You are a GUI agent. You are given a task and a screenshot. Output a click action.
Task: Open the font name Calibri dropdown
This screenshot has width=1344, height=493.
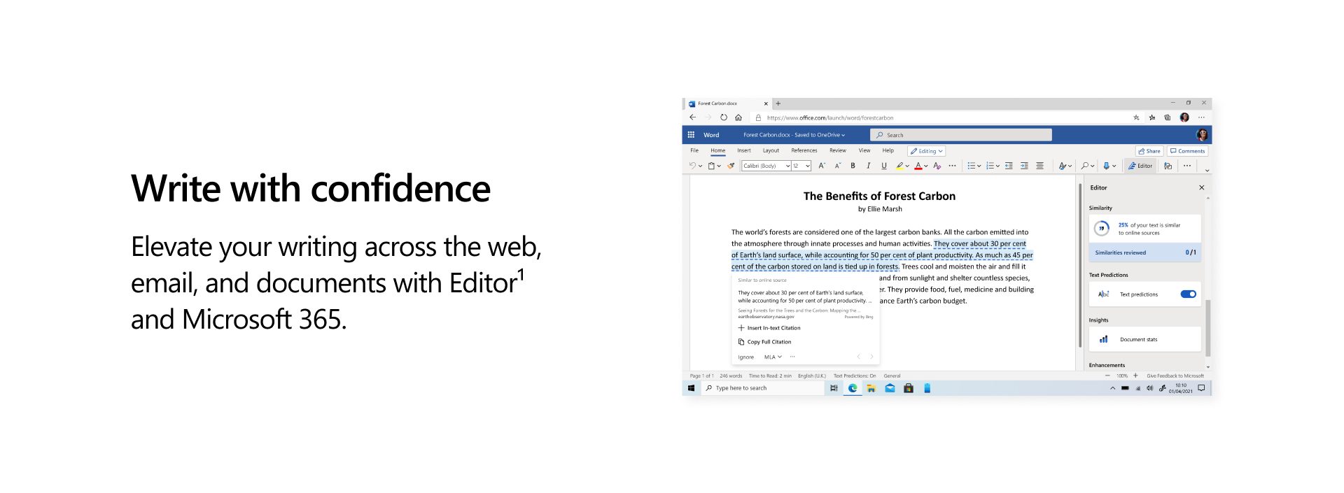coord(766,166)
